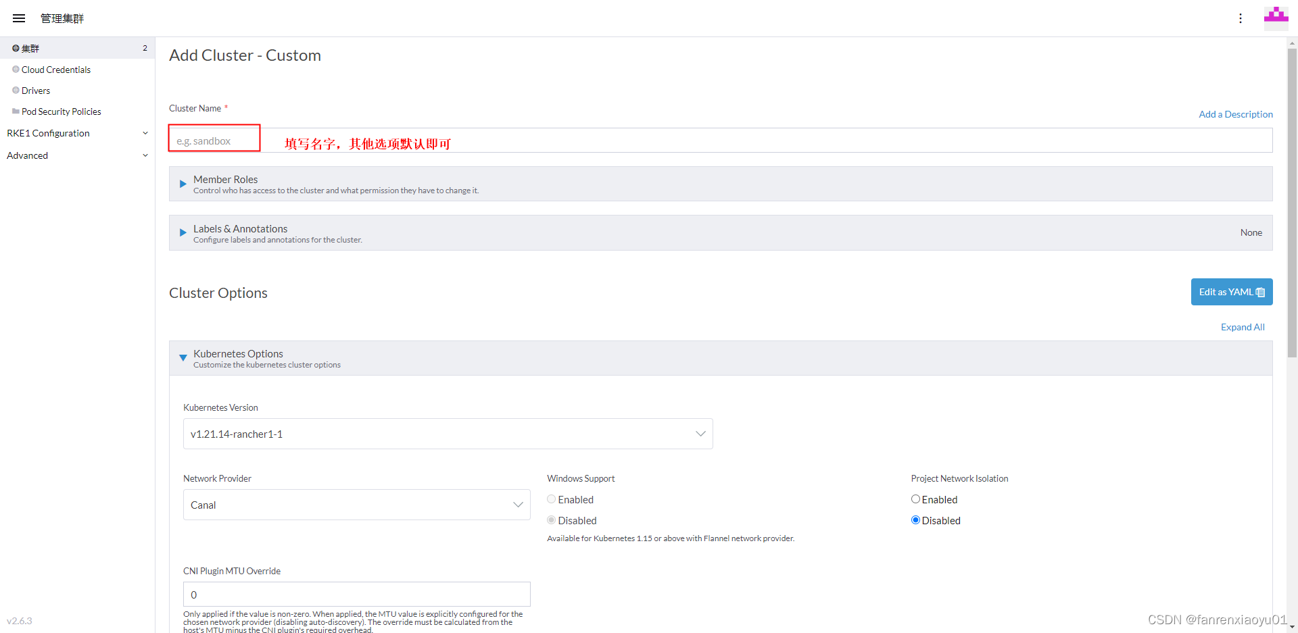Viewport: 1298px width, 633px height.
Task: Open the hamburger navigation menu
Action: (19, 18)
